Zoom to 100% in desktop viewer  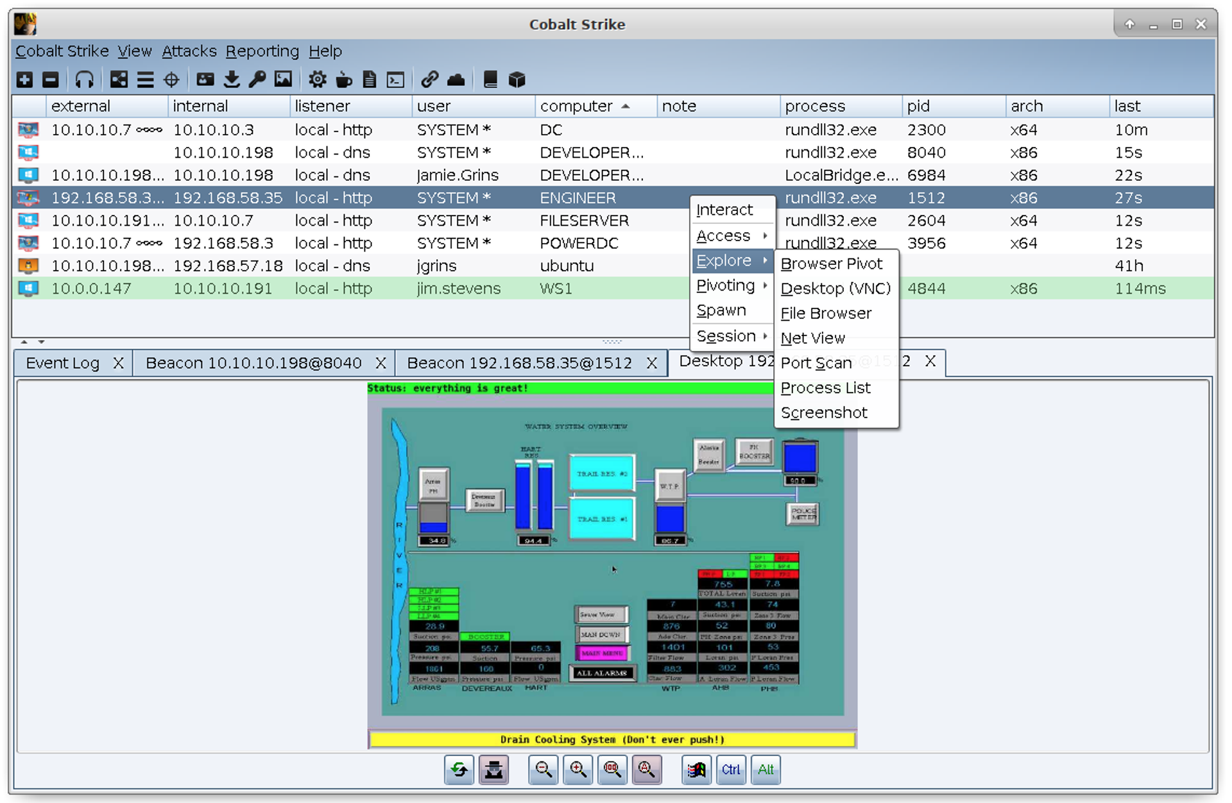coord(612,770)
